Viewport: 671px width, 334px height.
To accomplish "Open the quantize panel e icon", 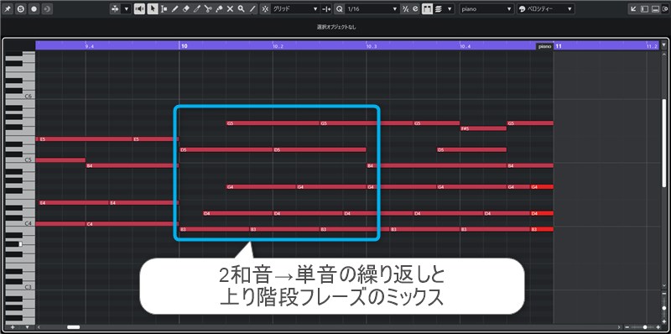I will click(415, 9).
